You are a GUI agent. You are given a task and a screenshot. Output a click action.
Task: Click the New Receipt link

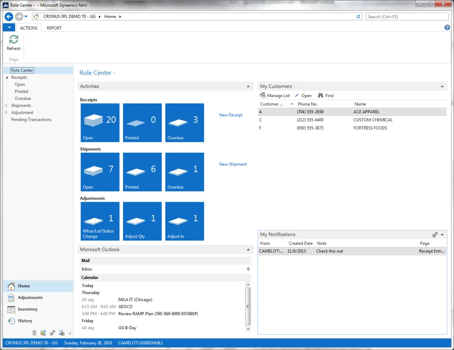(231, 115)
